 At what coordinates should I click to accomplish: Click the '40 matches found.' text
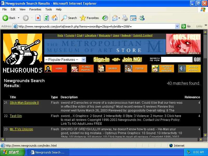[x=184, y=83]
